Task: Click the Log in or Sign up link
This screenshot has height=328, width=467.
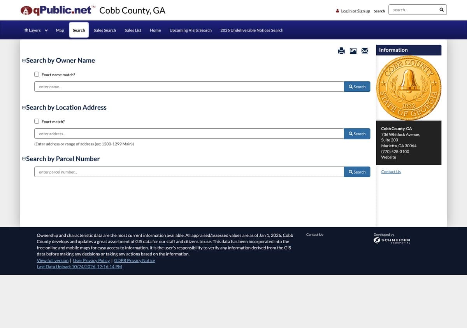Action: click(x=356, y=11)
